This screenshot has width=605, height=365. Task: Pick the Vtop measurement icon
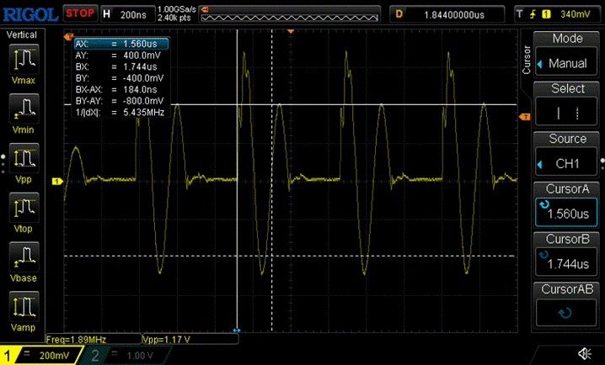(24, 207)
